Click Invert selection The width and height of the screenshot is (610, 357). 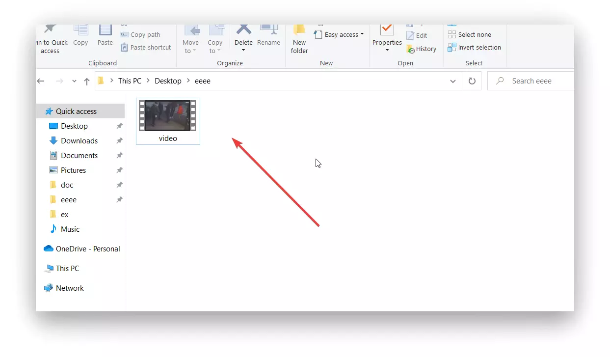point(475,48)
